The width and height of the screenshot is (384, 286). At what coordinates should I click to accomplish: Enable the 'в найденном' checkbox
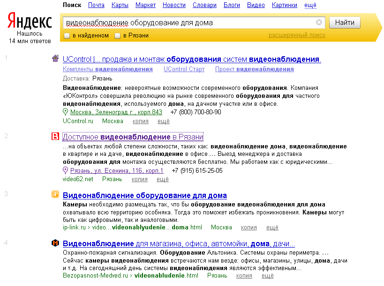click(x=66, y=36)
